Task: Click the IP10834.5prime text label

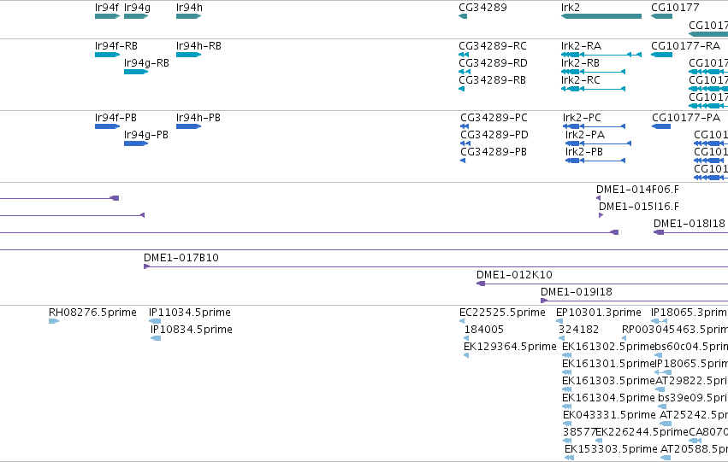Action: (x=192, y=330)
